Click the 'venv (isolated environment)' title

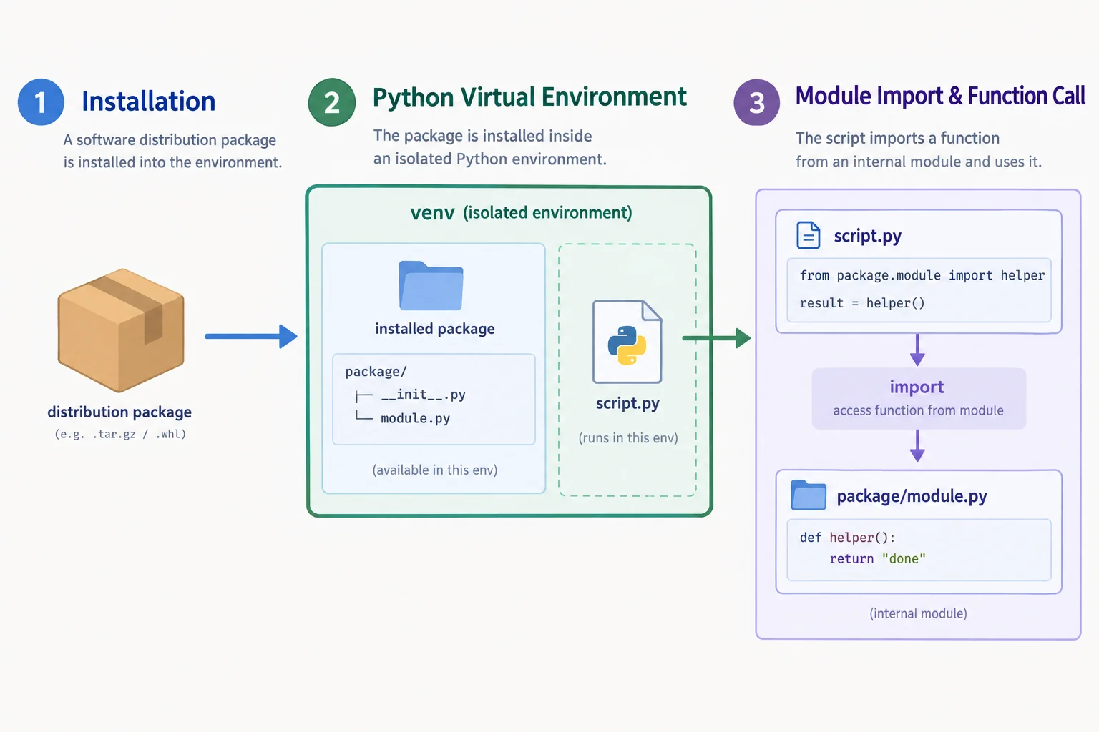pyautogui.click(x=521, y=213)
